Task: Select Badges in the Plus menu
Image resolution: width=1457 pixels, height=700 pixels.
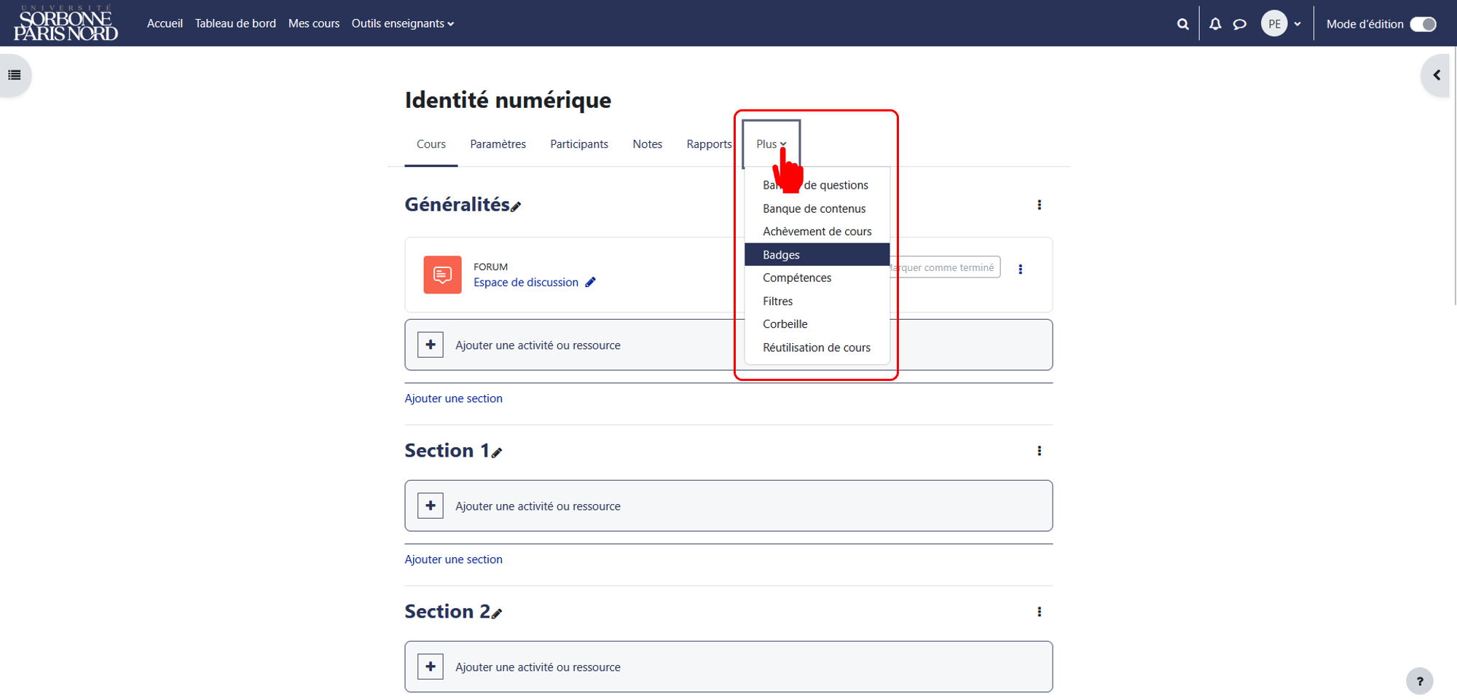Action: [x=817, y=255]
